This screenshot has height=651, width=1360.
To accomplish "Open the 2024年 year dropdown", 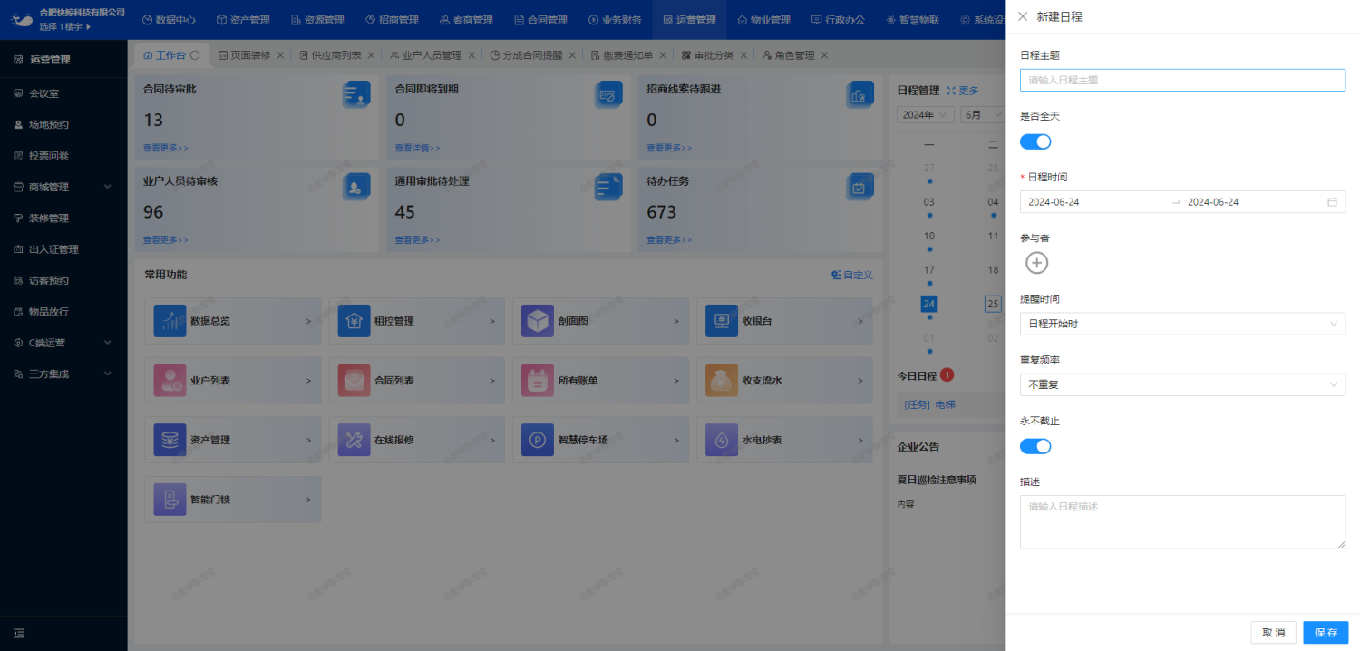I will click(x=925, y=114).
